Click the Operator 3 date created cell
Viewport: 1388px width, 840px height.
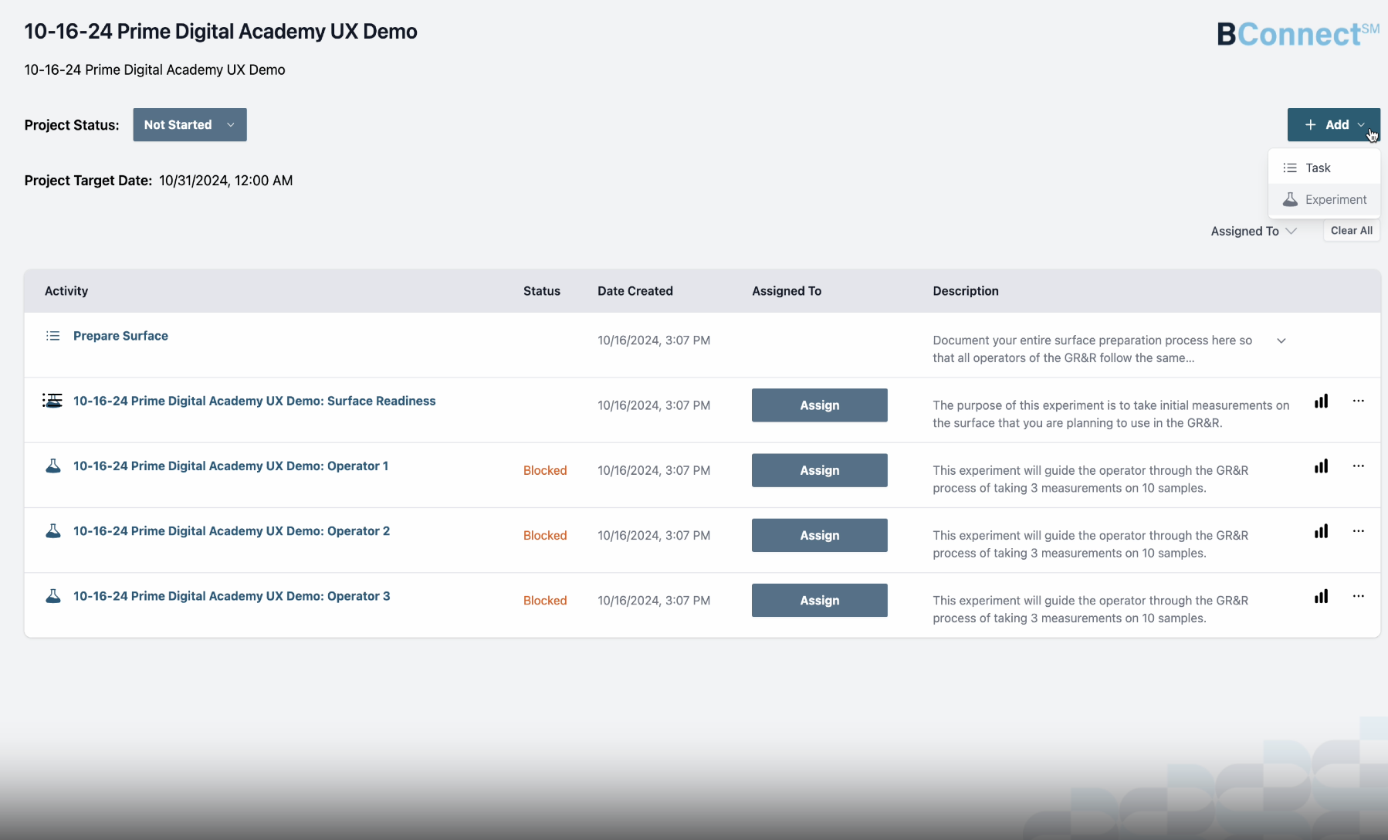[654, 600]
